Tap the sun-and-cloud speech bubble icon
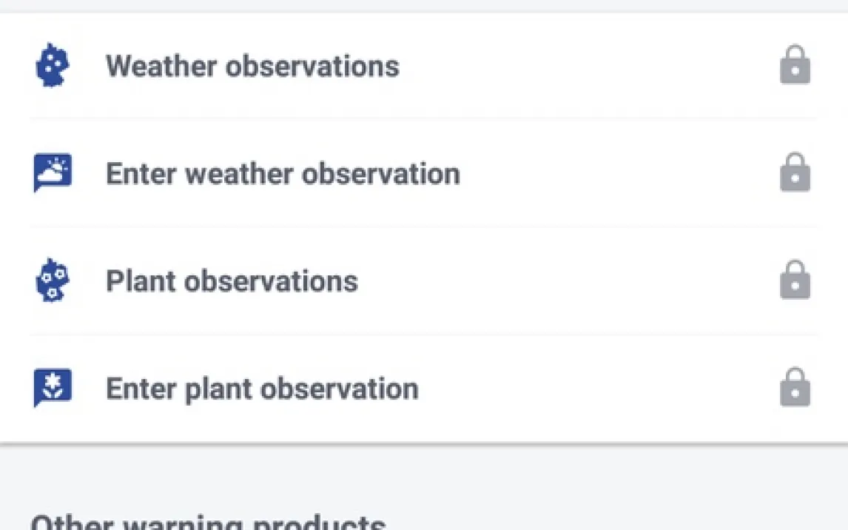Image resolution: width=848 pixels, height=530 pixels. pyautogui.click(x=53, y=173)
